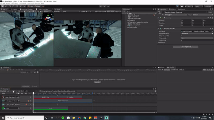
Task: Open the Update Method dropdown
Action: pos(197,34)
